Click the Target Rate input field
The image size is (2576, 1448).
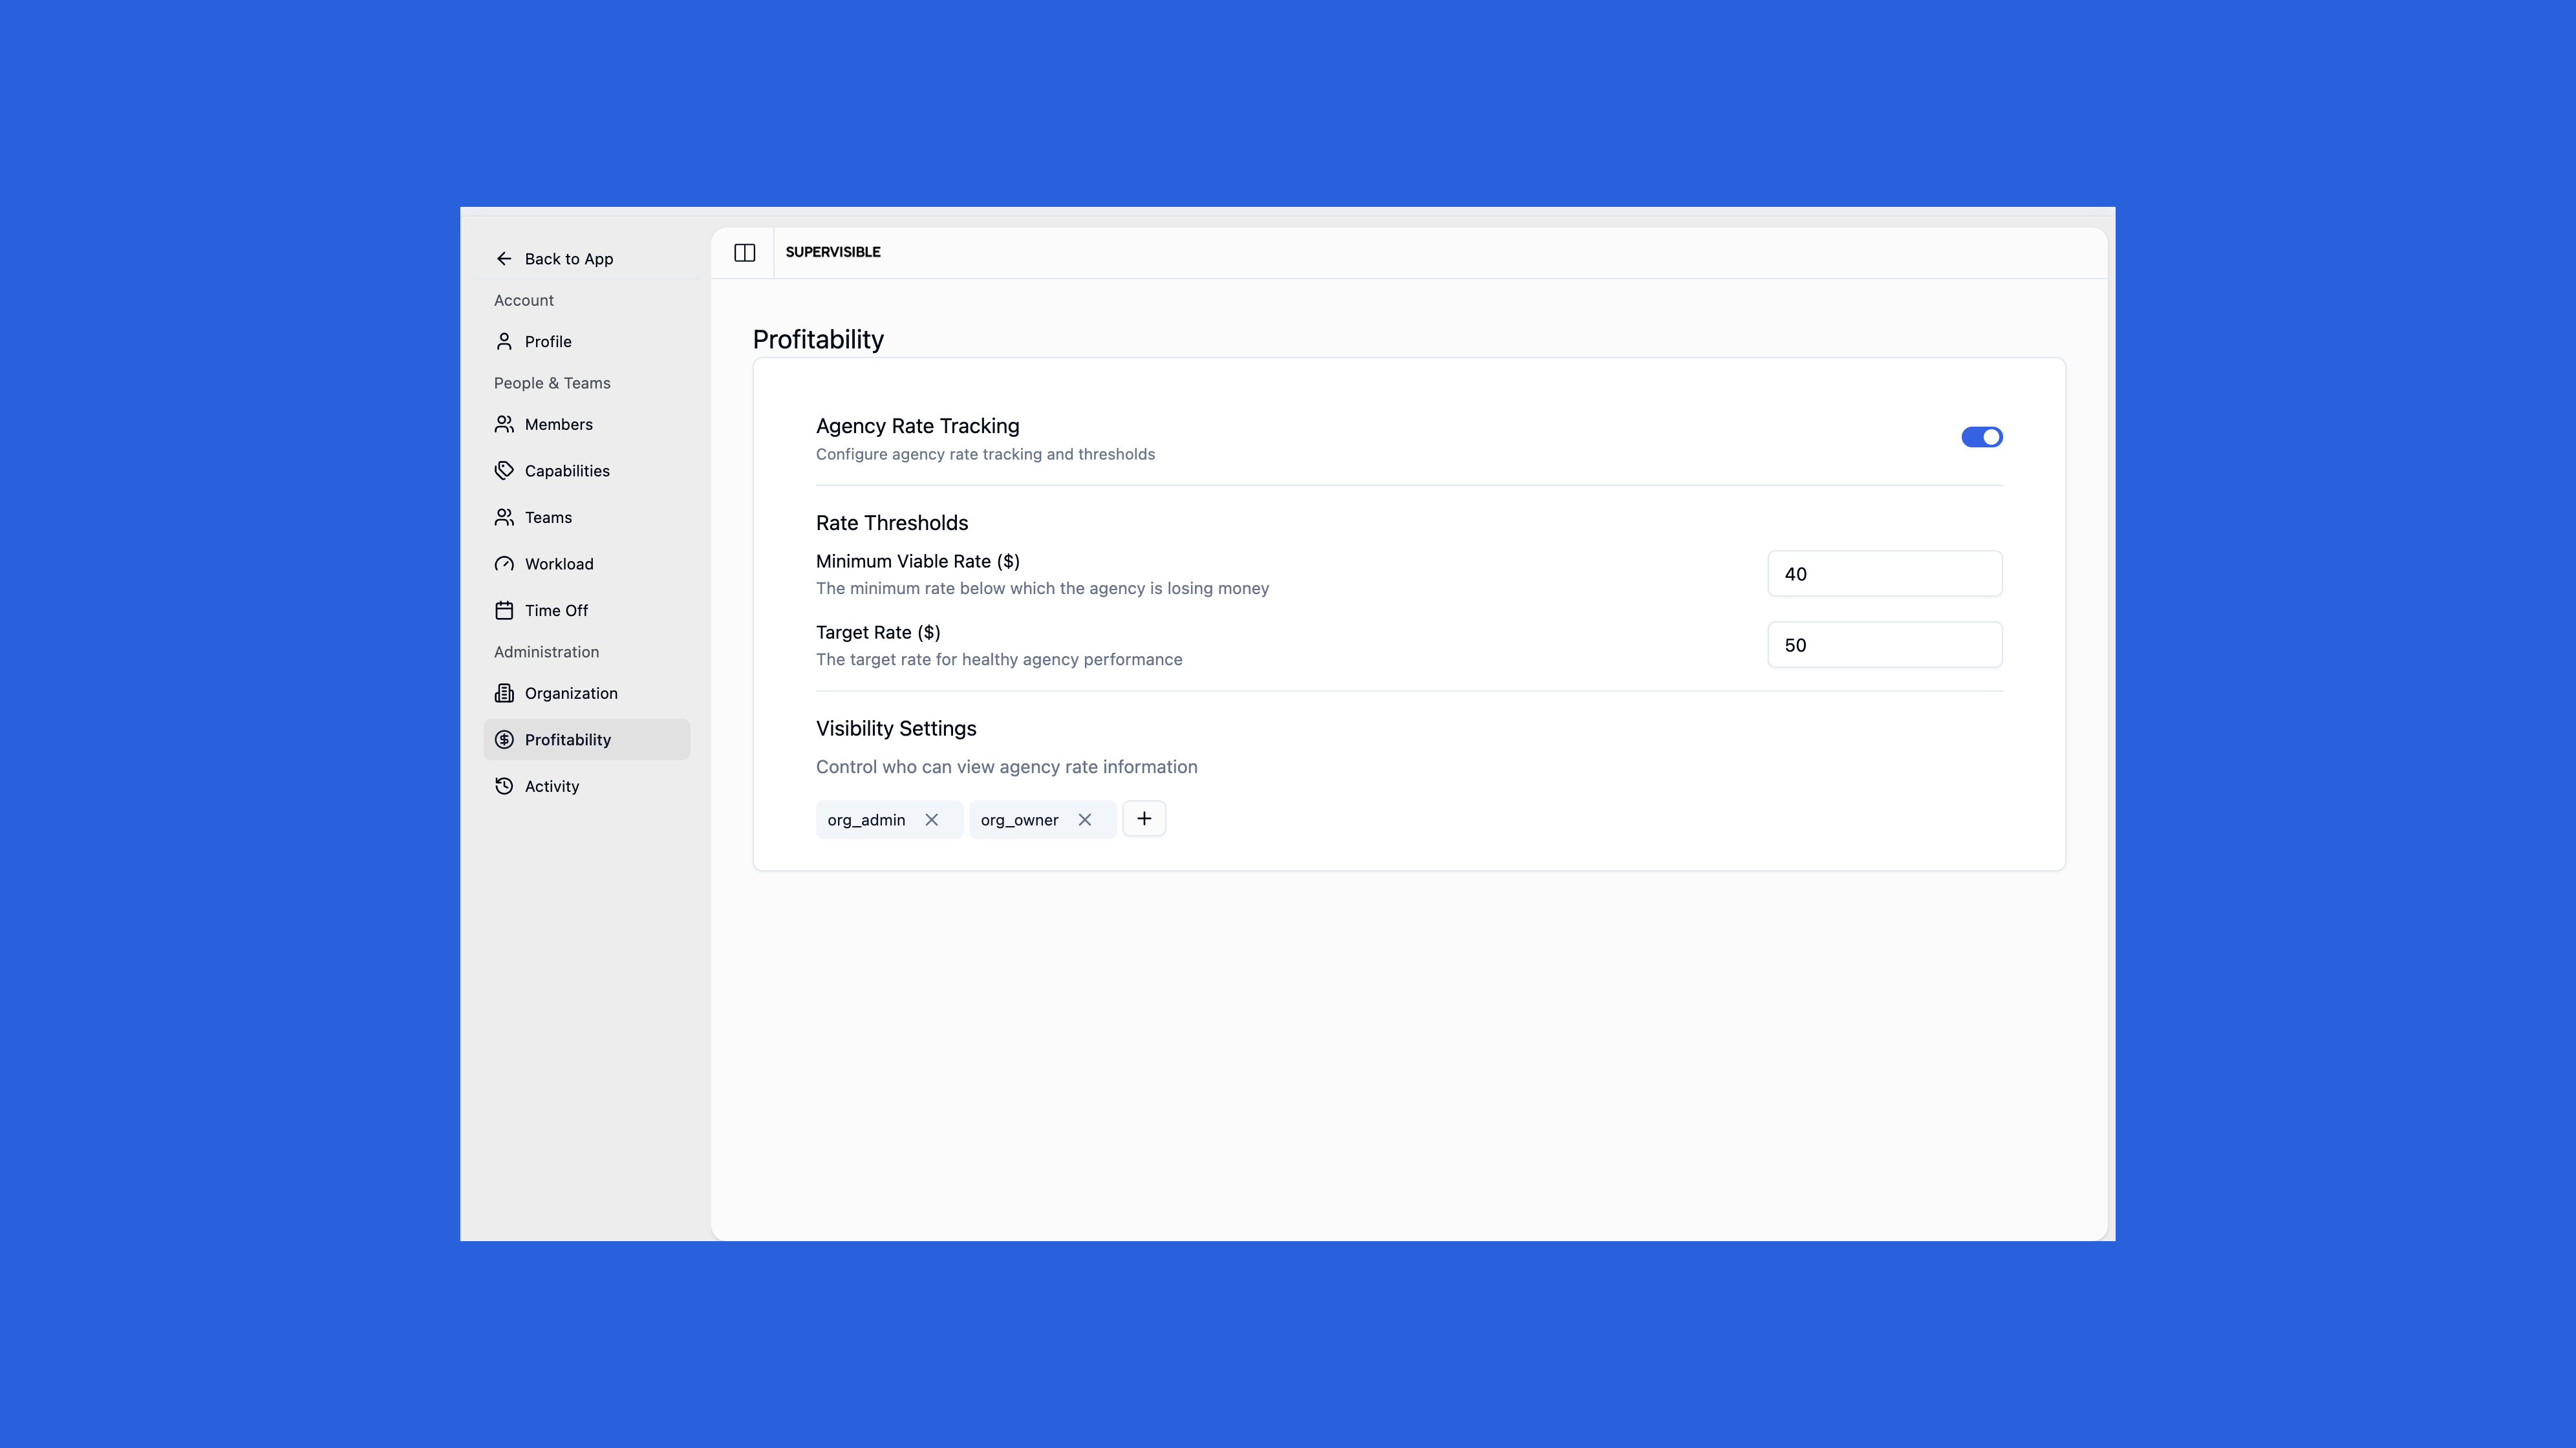tap(1884, 645)
